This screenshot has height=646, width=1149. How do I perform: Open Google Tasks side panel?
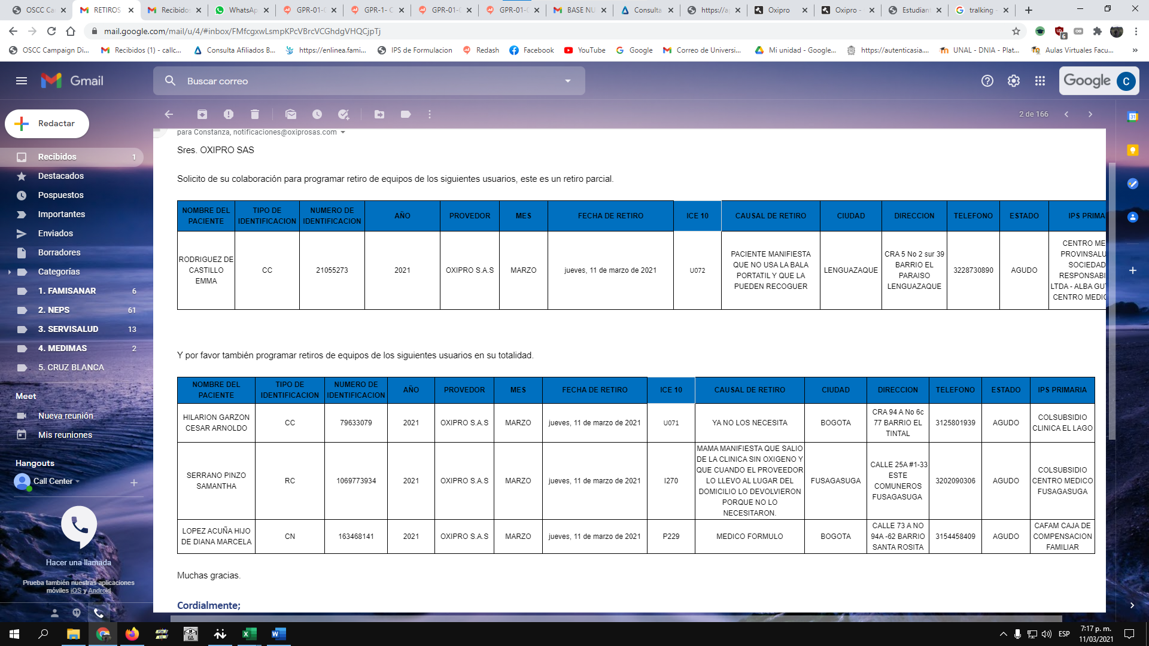click(1133, 184)
